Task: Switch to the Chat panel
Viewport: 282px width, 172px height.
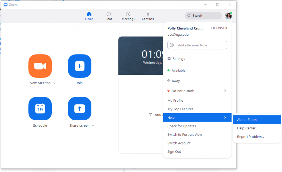Action: tap(109, 16)
